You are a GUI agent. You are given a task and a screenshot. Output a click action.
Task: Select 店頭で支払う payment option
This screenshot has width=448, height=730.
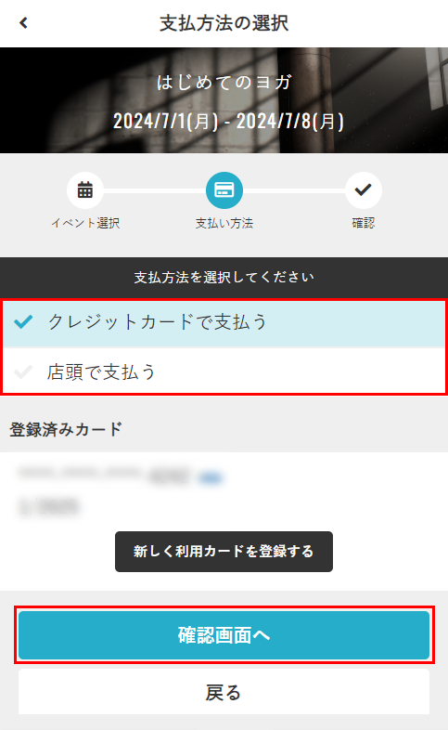click(224, 372)
